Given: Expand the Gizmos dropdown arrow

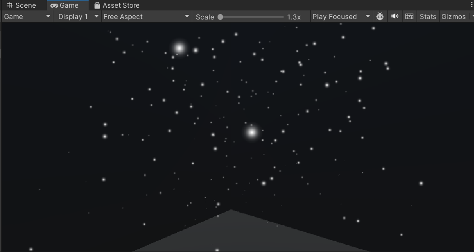Looking at the screenshot, I should [x=472, y=17].
